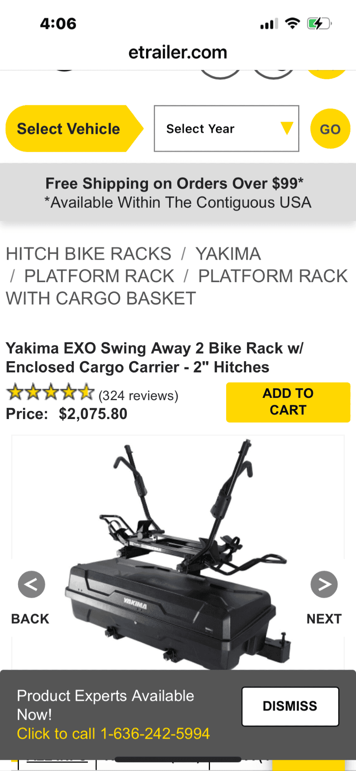356x771 pixels.
Task: Tap the Wi-Fi status icon
Action: click(x=292, y=24)
